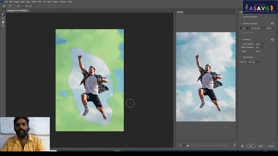Open Color Adaptation dropdown

click(x=260, y=44)
